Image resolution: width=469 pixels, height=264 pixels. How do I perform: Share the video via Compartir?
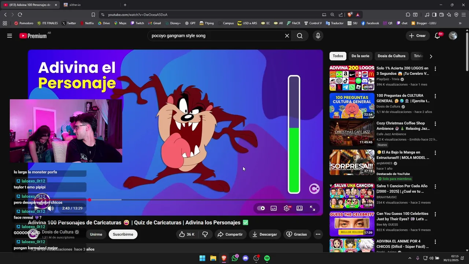pyautogui.click(x=230, y=234)
